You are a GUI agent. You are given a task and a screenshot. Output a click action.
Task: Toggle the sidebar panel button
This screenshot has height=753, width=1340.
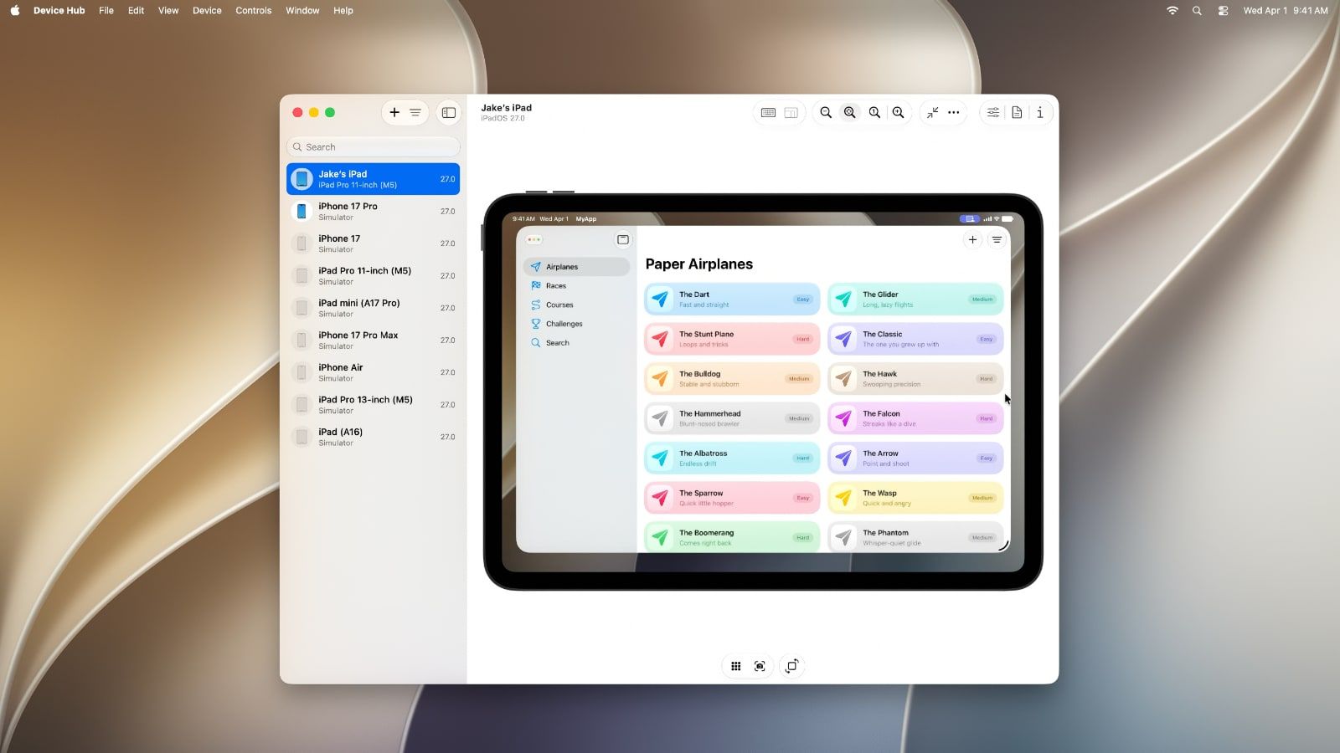(449, 112)
